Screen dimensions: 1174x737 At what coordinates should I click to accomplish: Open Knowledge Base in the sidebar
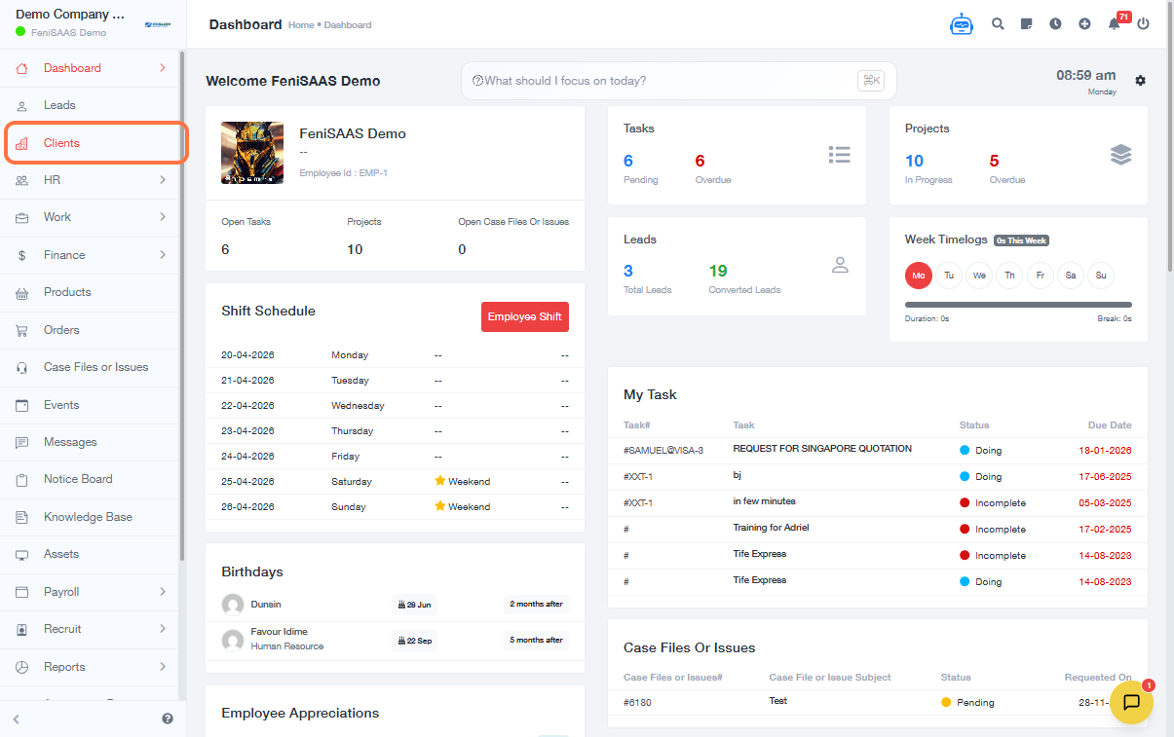[88, 517]
